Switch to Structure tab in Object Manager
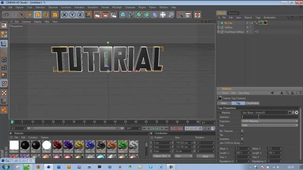303x170 pixels. pyautogui.click(x=233, y=13)
